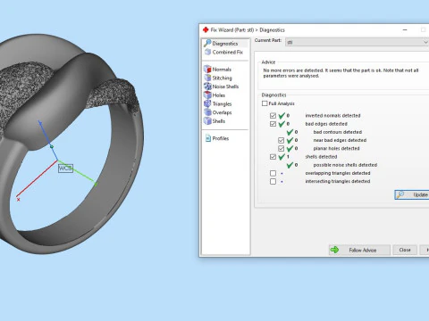Click the Fix Wizard red cross icon
The image size is (429, 321).
pyautogui.click(x=206, y=29)
